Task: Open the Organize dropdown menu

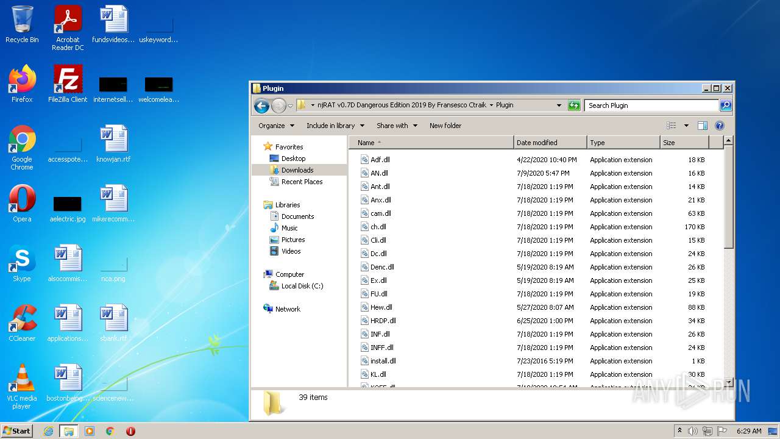Action: pos(276,126)
